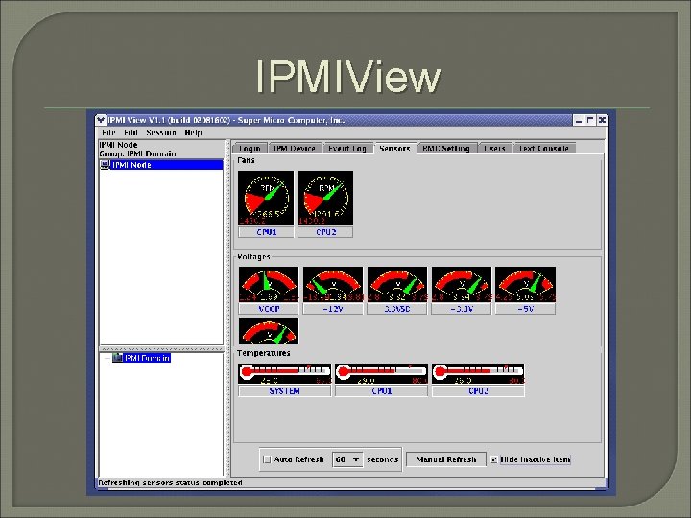Click the CPU1 fan label button
Screen dimensions: 691x518
click(x=266, y=232)
